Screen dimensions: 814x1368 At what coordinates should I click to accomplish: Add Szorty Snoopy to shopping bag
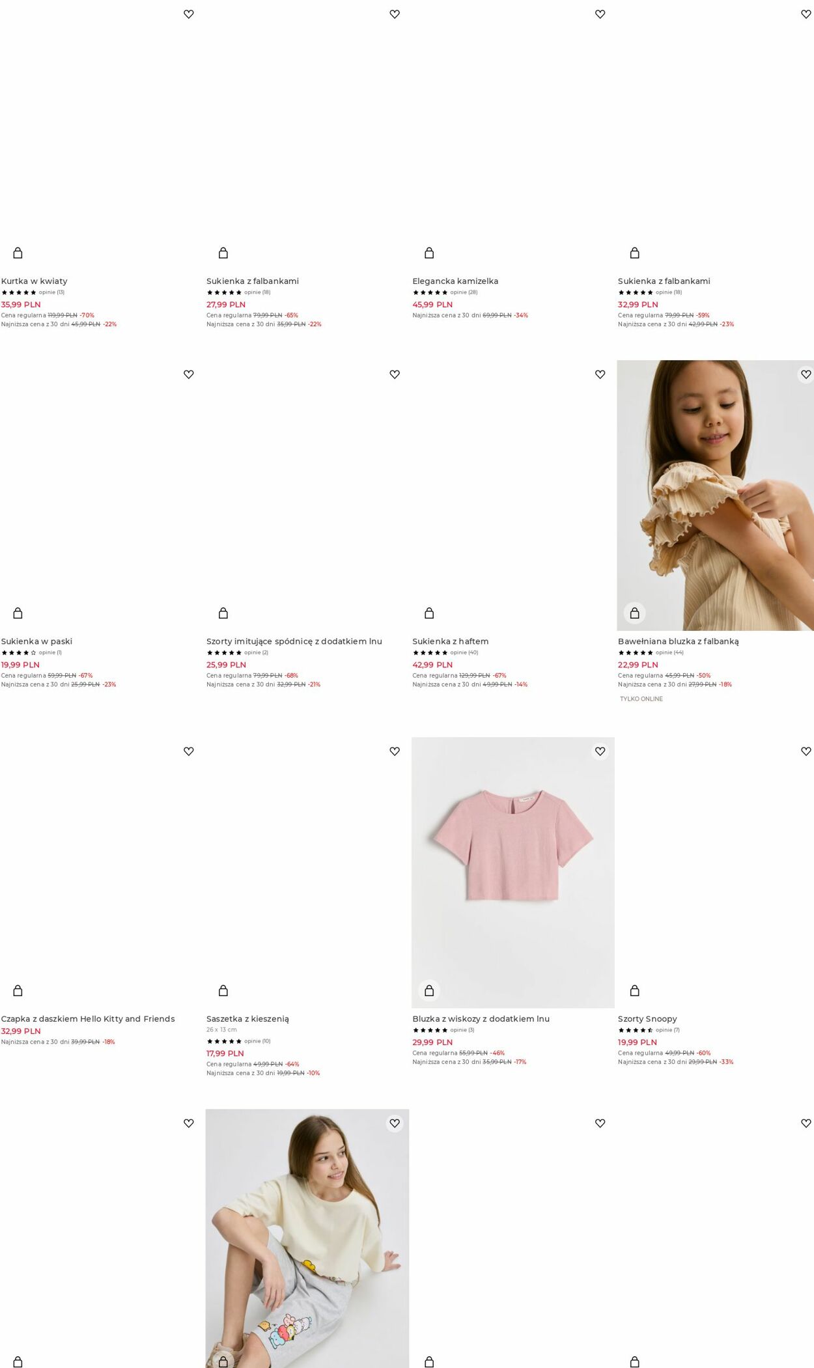(x=635, y=990)
